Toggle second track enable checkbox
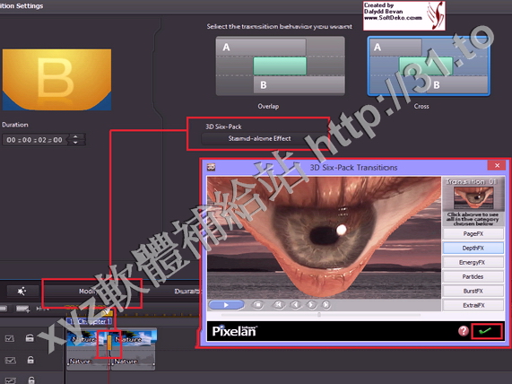Screen dimensions: 512x384 11,361
